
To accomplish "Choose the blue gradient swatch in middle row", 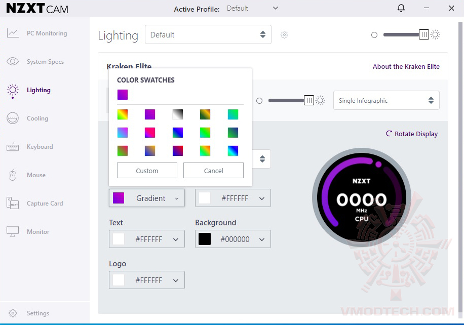I will pyautogui.click(x=178, y=133).
